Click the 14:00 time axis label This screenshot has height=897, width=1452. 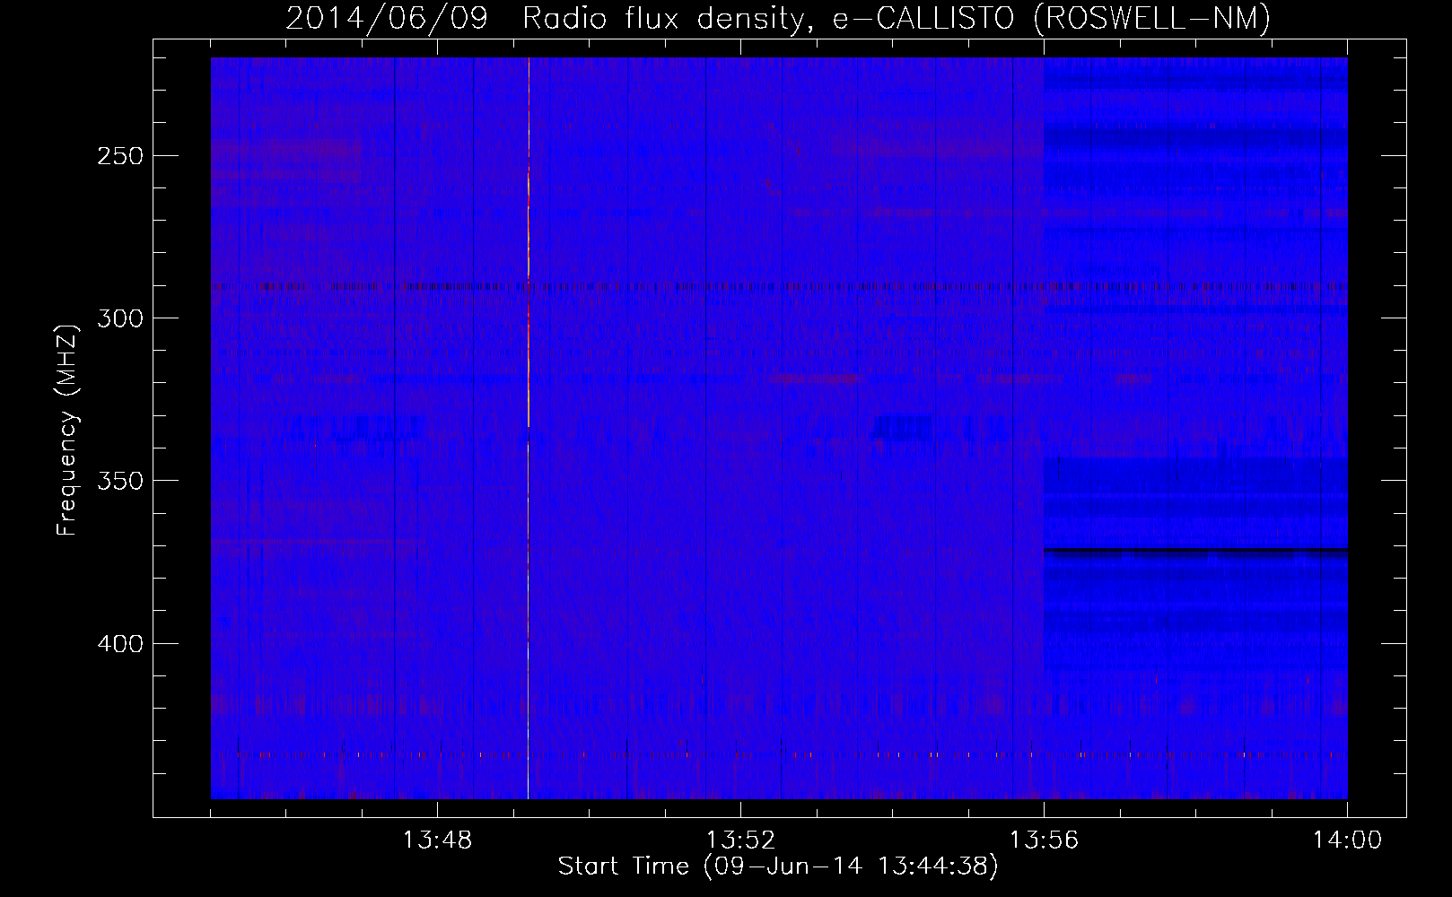1347,840
